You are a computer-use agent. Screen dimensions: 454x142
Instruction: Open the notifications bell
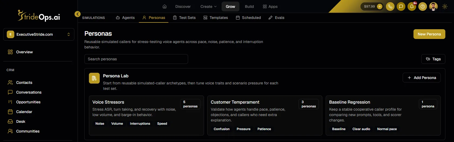point(412,6)
